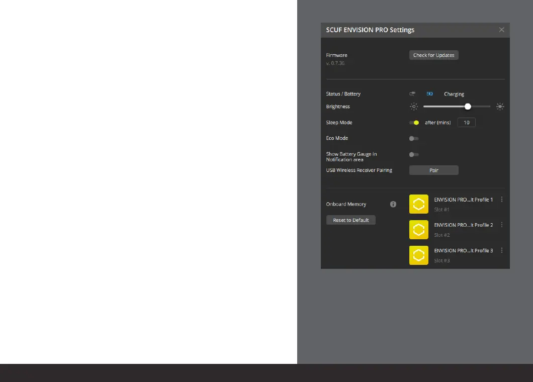Click the high brightness sun icon
Image resolution: width=533 pixels, height=382 pixels.
(x=500, y=107)
